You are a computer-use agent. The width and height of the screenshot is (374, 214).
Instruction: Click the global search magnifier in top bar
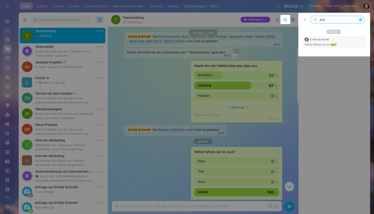[x=279, y=6]
